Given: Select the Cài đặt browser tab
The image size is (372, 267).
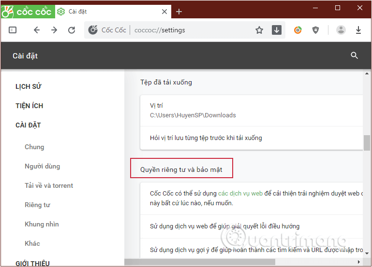Looking at the screenshot, I should pos(113,12).
